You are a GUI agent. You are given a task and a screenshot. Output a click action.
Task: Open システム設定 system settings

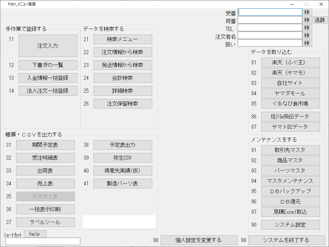tap(290, 225)
